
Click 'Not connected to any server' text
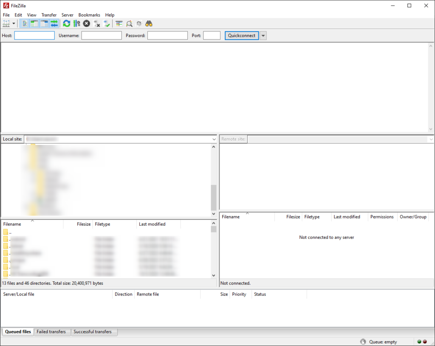coord(327,238)
